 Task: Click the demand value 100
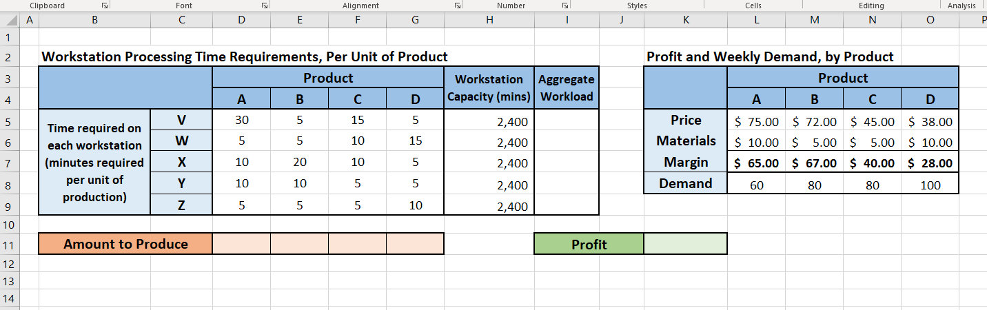pyautogui.click(x=930, y=185)
